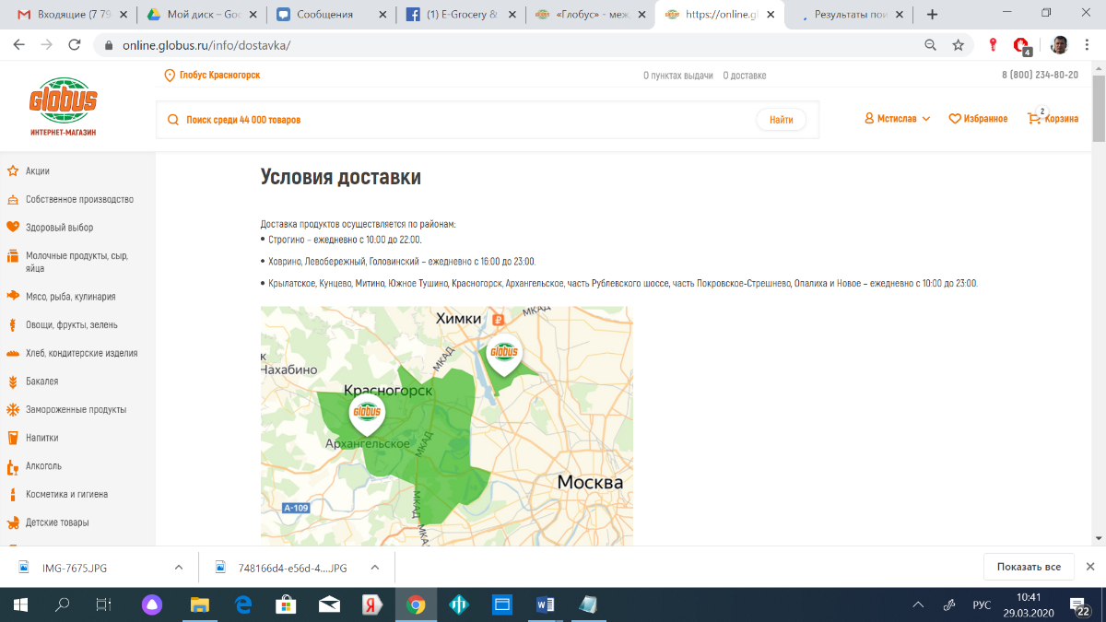
Task: Click the cup icon for Напитки
Action: 13,438
